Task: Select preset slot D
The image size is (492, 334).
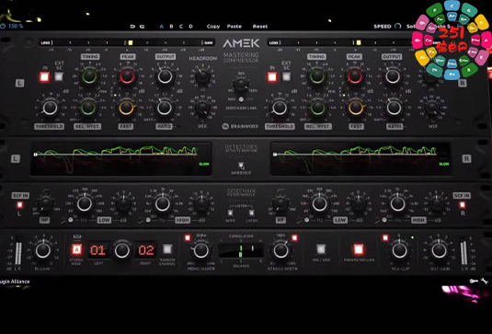Action: pos(190,27)
